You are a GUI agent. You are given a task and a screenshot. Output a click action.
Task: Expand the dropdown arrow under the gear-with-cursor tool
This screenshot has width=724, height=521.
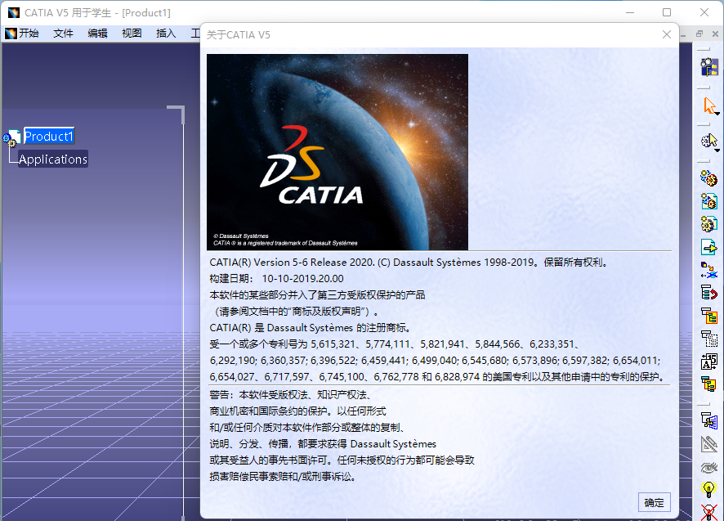coord(717,150)
